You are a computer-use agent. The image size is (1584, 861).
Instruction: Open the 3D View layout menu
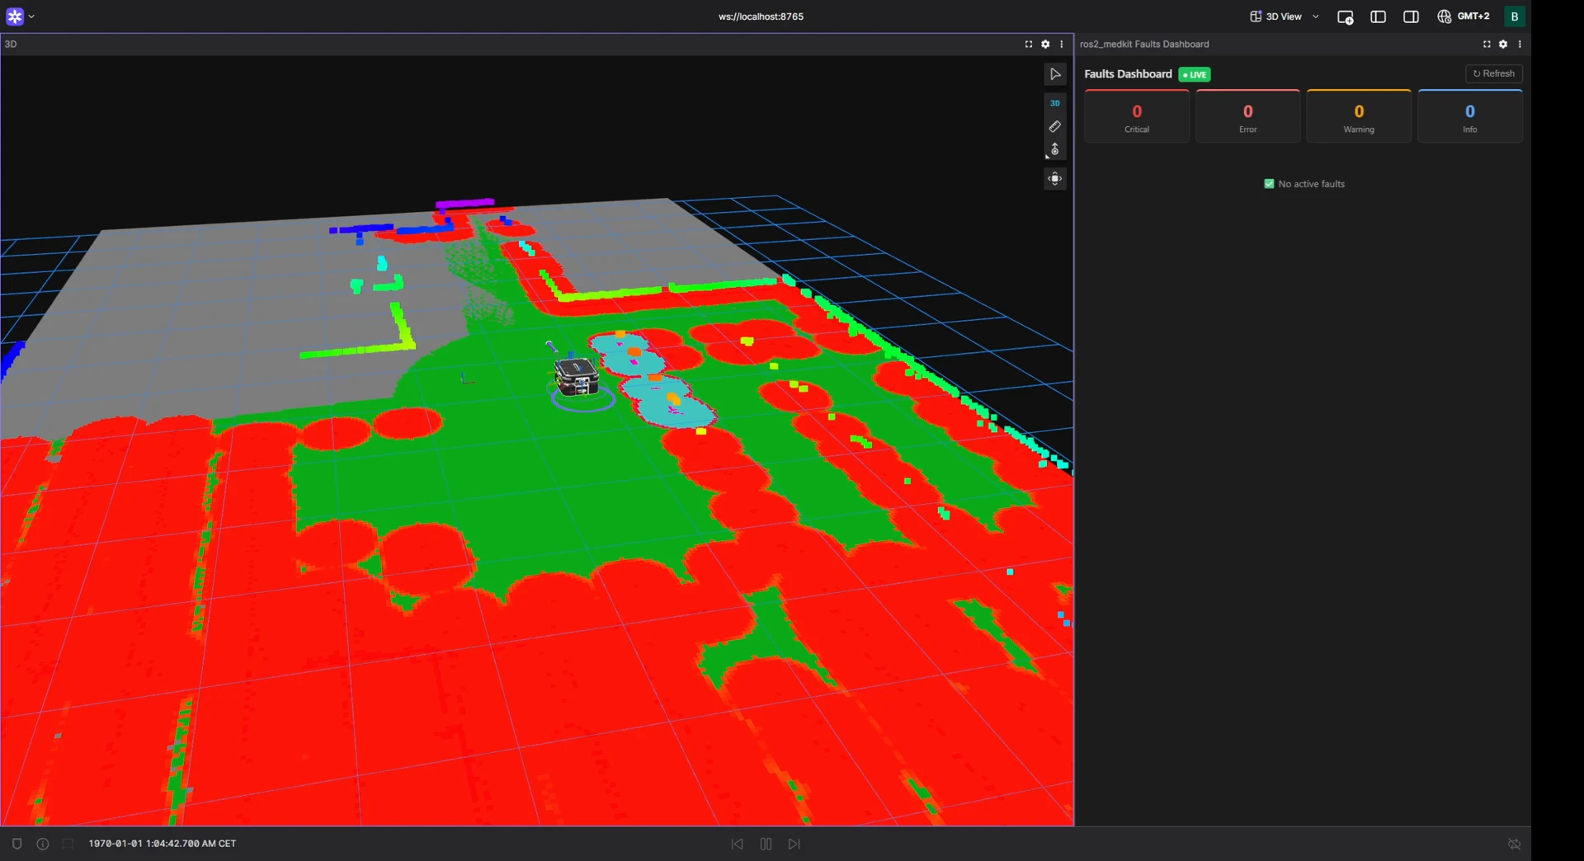point(1284,16)
